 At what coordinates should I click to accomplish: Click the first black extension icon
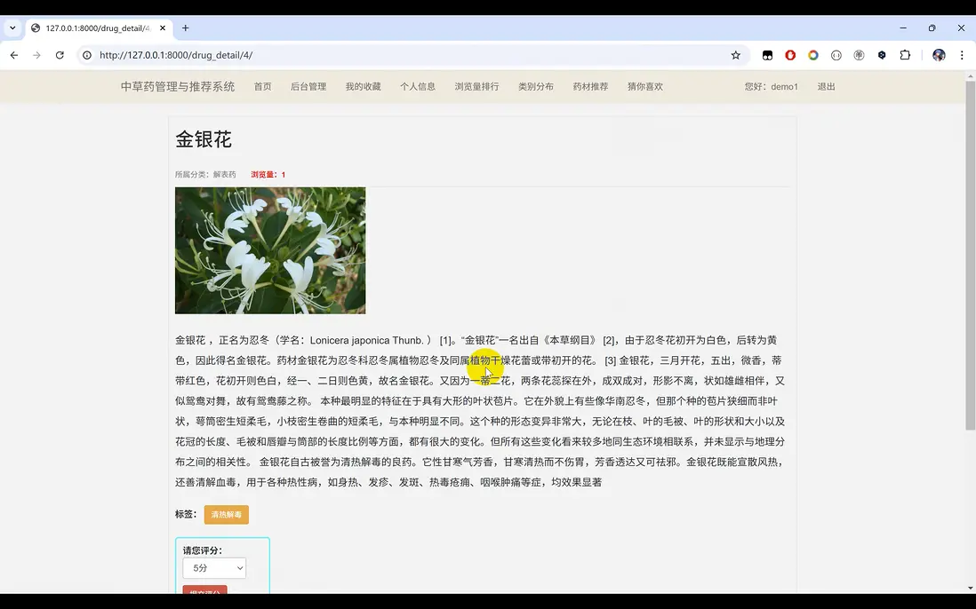767,55
